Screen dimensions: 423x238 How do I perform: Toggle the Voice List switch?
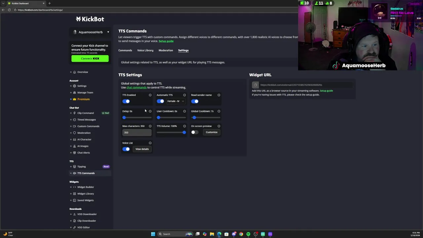tap(126, 149)
